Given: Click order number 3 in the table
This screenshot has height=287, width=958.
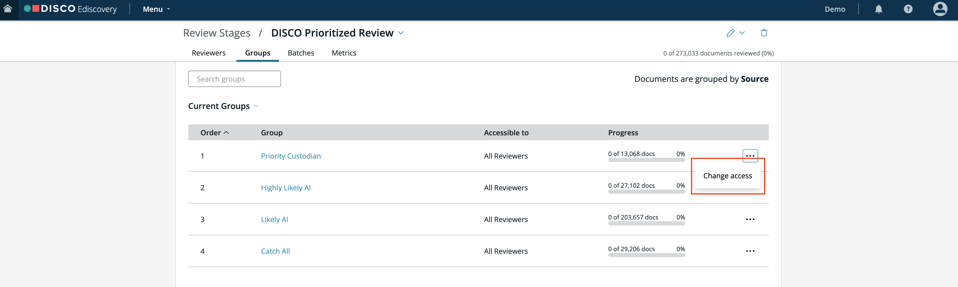Looking at the screenshot, I should [202, 219].
